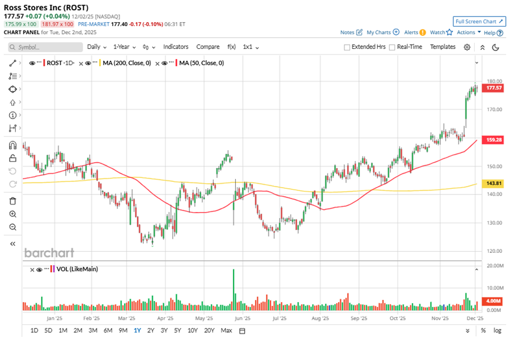Collapse the volume pane chevron
Viewport: 511px width, 339px height.
pyautogui.click(x=476, y=270)
